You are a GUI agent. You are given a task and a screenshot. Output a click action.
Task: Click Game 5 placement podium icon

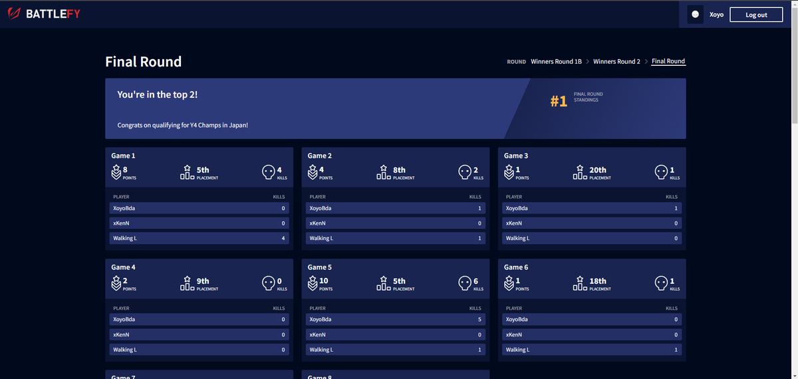(x=383, y=284)
